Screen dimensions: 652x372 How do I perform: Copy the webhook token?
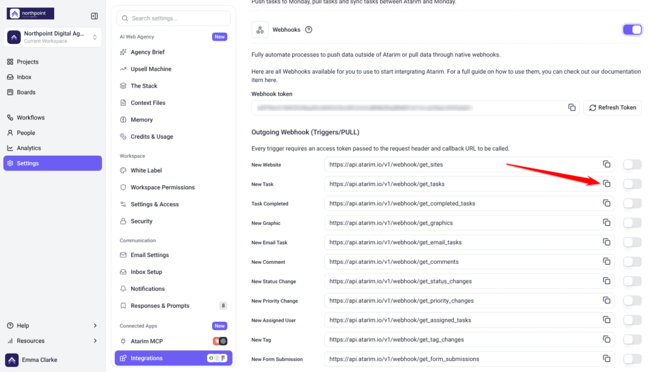(572, 107)
